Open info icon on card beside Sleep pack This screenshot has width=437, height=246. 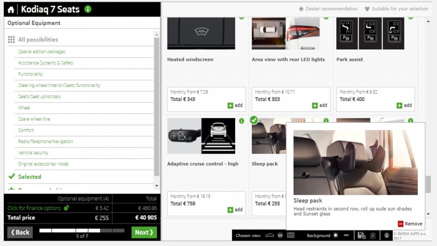[x=410, y=120]
